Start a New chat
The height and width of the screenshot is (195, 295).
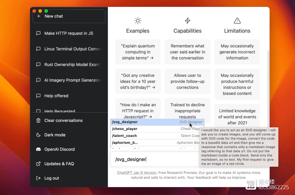pos(69,16)
